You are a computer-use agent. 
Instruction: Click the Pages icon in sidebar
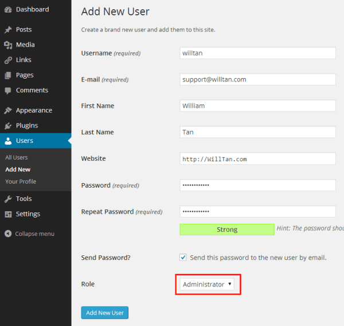point(8,75)
